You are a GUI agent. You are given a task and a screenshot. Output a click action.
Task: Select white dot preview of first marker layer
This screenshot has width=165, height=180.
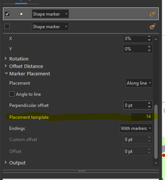tap(21, 14)
